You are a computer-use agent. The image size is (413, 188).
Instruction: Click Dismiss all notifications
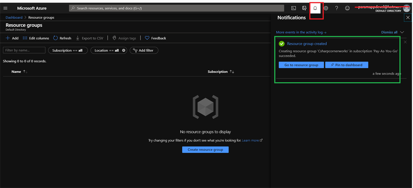(x=389, y=32)
